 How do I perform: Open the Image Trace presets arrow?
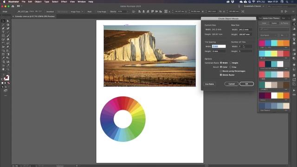click(x=83, y=12)
